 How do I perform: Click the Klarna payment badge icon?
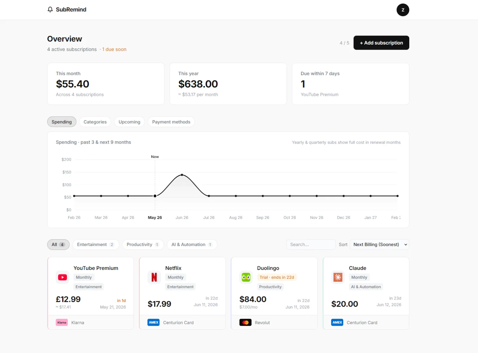point(62,323)
